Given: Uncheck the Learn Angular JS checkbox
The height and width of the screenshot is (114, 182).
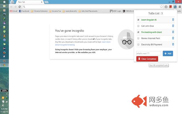Looking at the screenshot, I should tap(138, 20).
